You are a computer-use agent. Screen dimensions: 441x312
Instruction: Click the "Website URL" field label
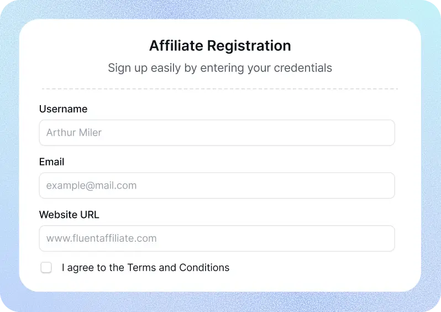click(69, 215)
